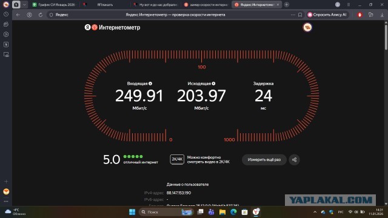The height and width of the screenshot is (218, 388).
Task: Switch to the ЯПлакалъ tab
Action: tap(105, 5)
